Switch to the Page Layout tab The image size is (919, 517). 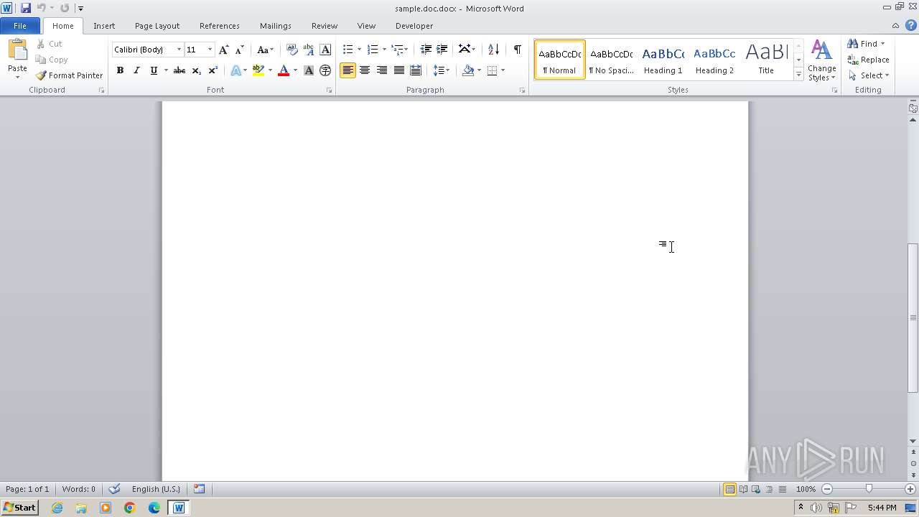pos(157,26)
